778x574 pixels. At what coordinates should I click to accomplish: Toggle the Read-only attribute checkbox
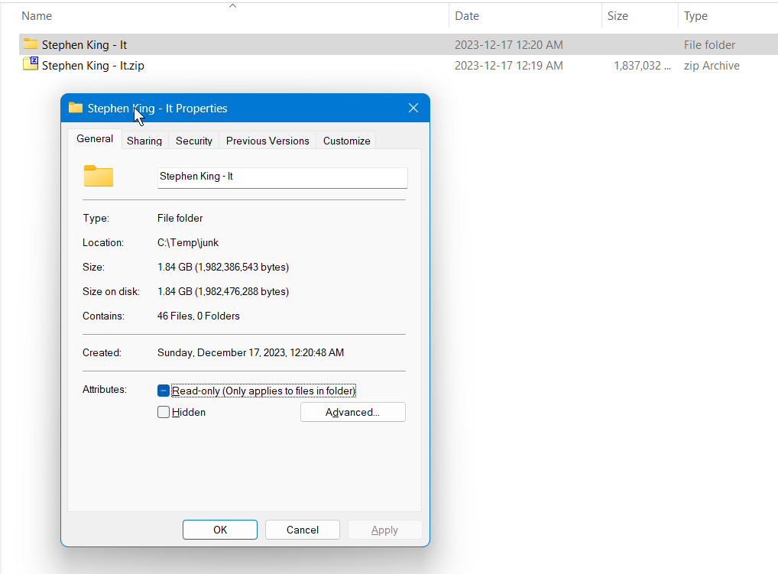click(x=164, y=391)
